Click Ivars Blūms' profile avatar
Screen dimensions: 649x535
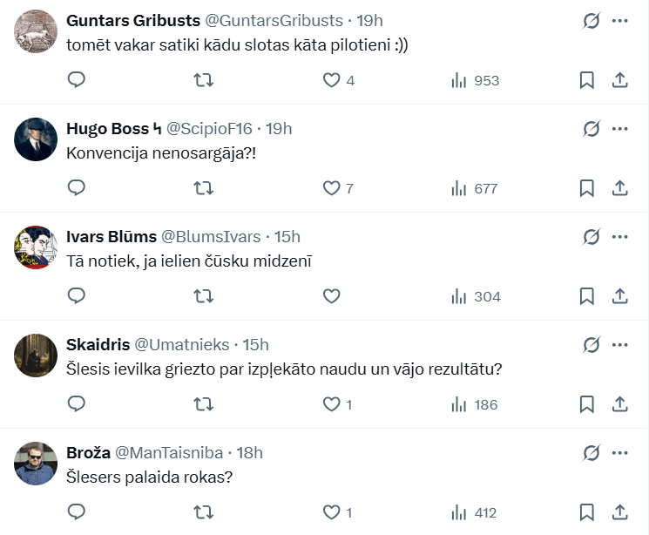tap(36, 247)
